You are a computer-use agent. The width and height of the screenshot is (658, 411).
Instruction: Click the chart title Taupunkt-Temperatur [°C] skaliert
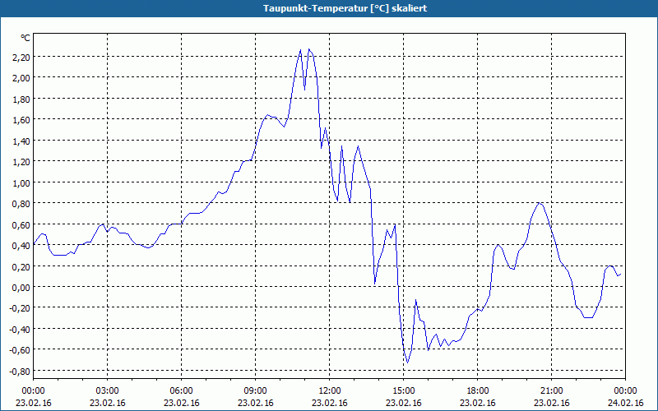345,8
